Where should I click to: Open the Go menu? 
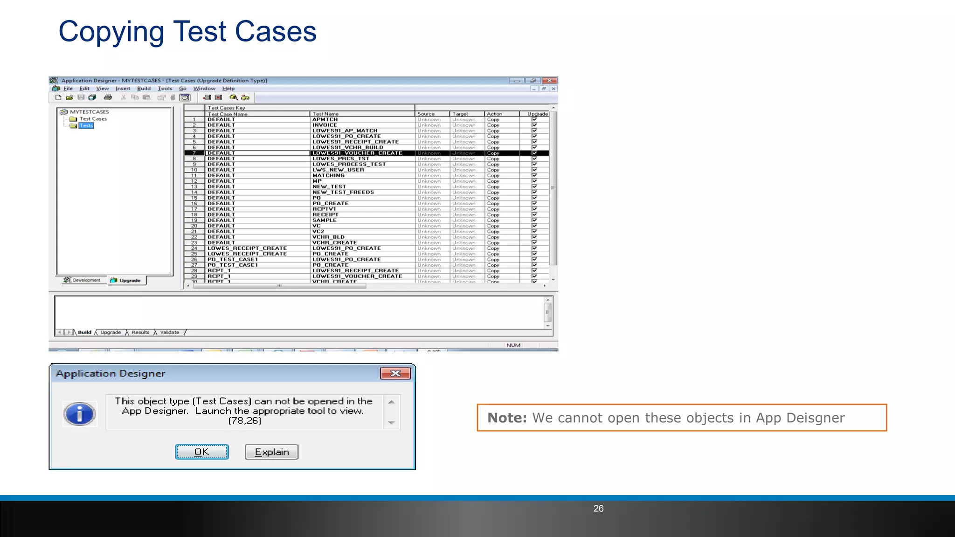pyautogui.click(x=183, y=89)
